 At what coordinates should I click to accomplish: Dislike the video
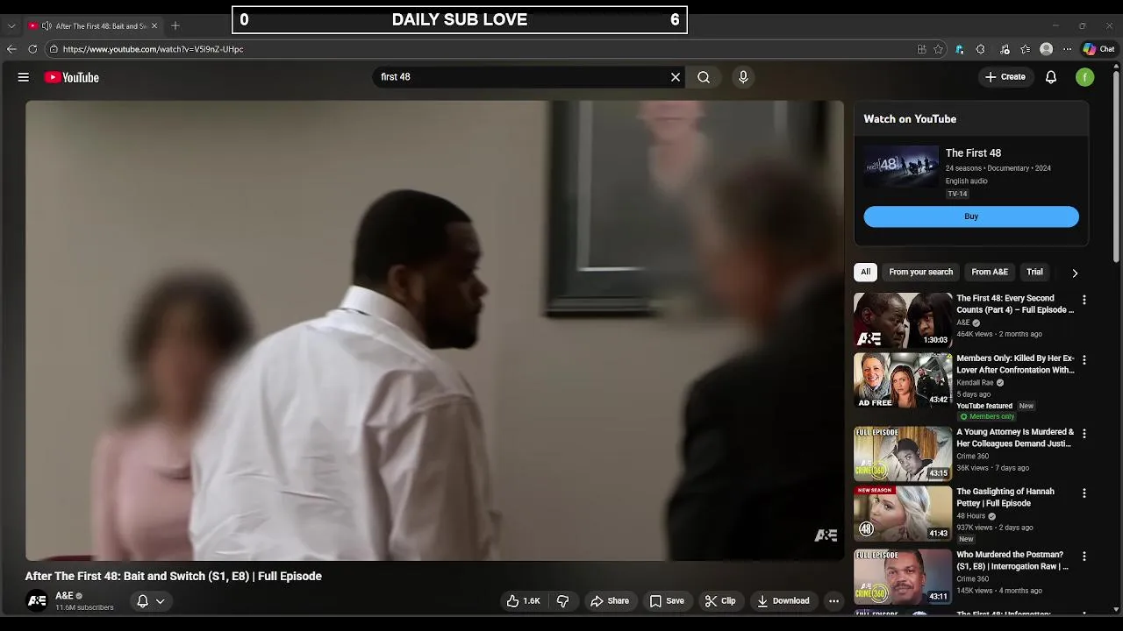[x=563, y=601]
